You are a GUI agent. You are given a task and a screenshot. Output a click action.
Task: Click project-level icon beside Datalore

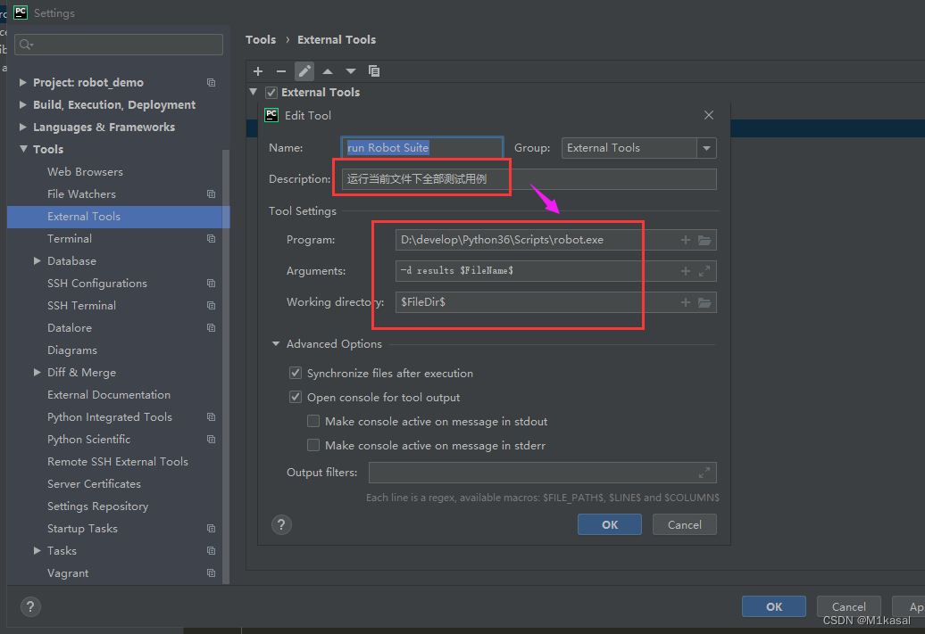[x=212, y=327]
